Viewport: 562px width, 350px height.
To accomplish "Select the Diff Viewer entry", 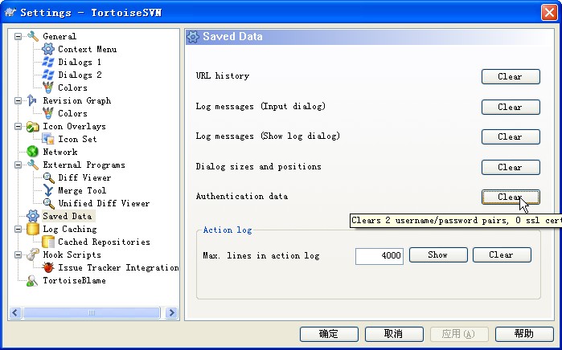I will pyautogui.click(x=84, y=178).
